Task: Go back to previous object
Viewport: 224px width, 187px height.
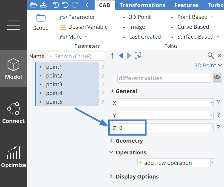Action: (121, 56)
